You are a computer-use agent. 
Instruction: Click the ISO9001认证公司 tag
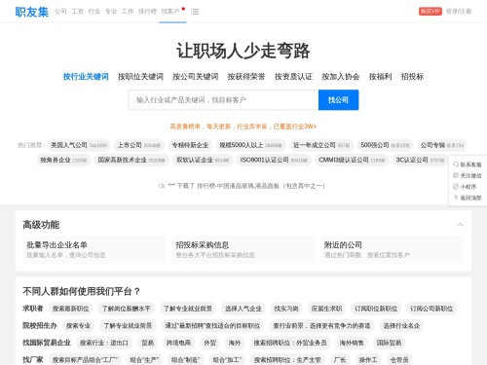coord(274,160)
